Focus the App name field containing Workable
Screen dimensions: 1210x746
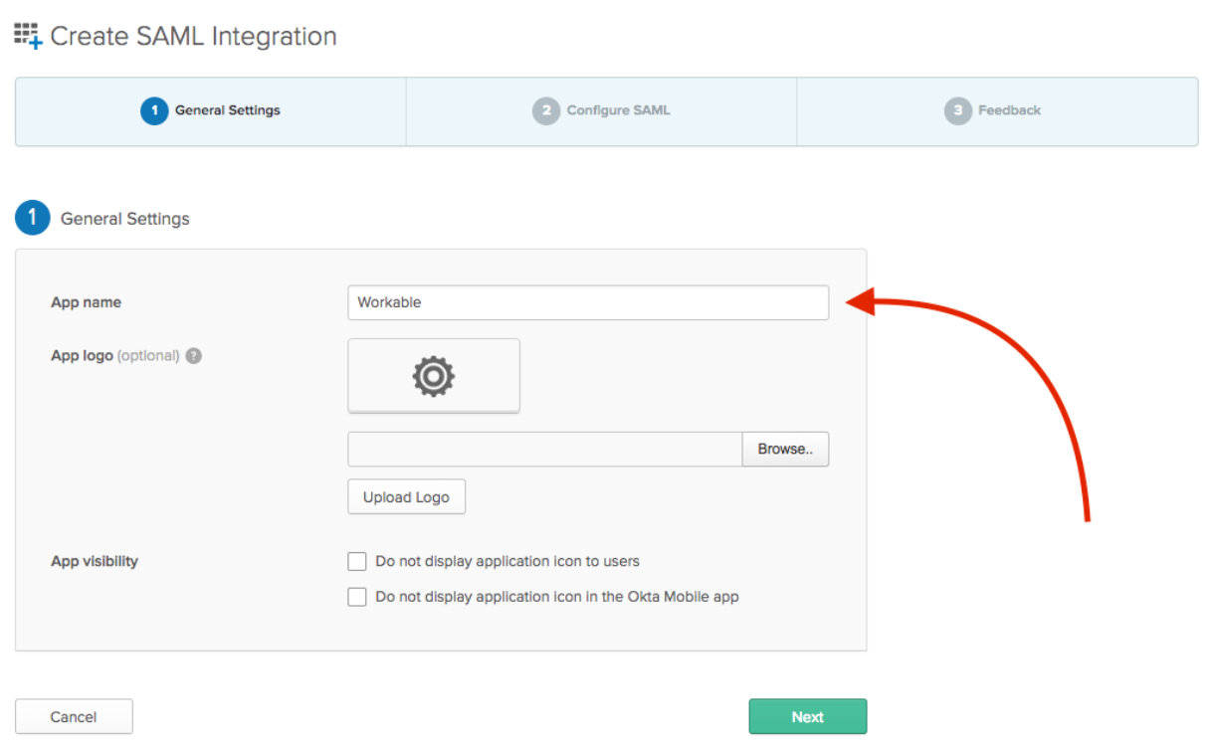point(588,303)
